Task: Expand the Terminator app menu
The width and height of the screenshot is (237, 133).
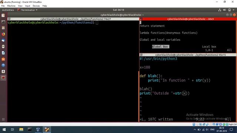Action: point(27,10)
